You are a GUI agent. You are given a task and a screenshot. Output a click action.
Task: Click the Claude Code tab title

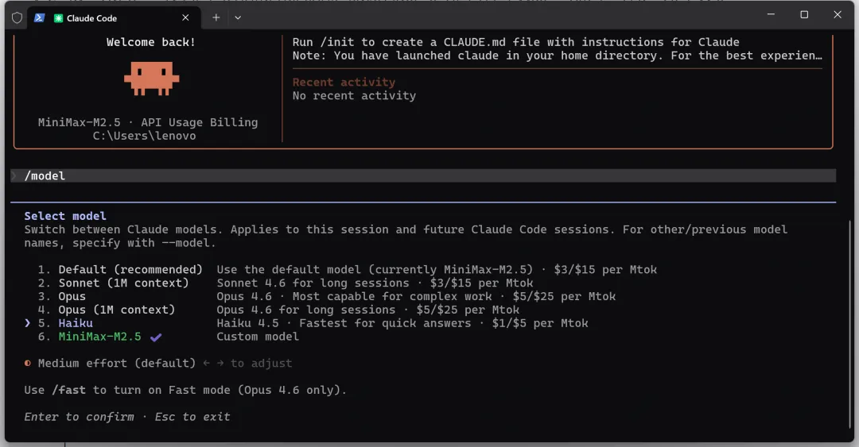point(91,17)
